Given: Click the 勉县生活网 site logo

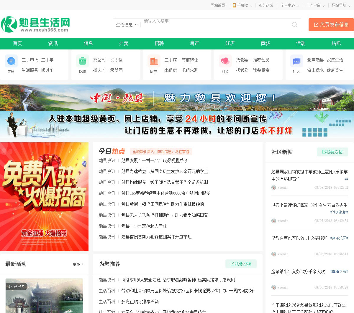Looking at the screenshot, I should (35, 24).
